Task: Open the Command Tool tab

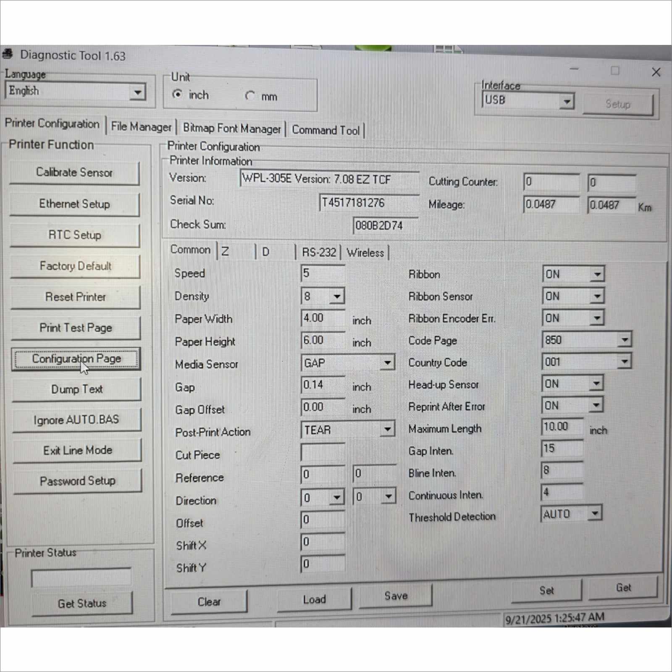Action: 325,130
